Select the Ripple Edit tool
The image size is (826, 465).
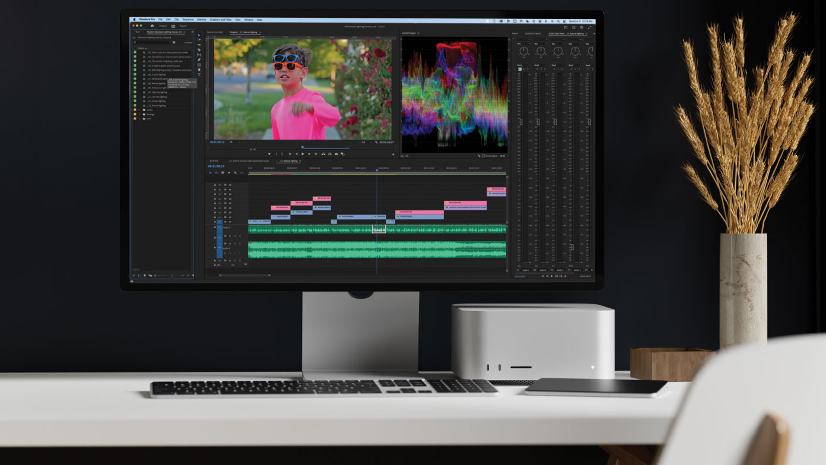(x=199, y=45)
